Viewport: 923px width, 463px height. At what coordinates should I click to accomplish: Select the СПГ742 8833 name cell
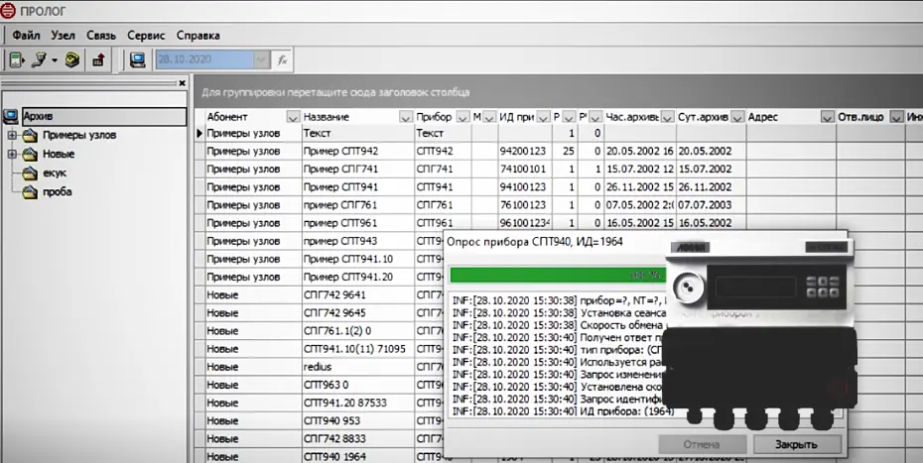pyautogui.click(x=358, y=439)
